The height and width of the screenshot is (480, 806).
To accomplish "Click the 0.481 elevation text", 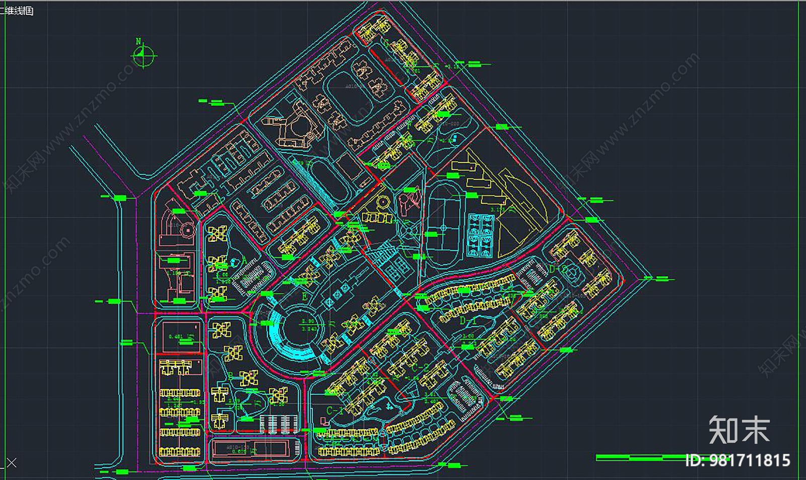I will tap(176, 336).
